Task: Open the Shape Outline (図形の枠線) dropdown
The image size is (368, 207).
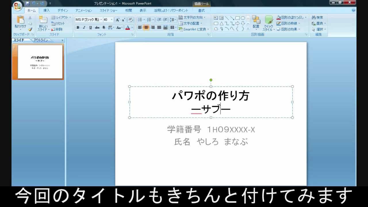Action: 288,23
